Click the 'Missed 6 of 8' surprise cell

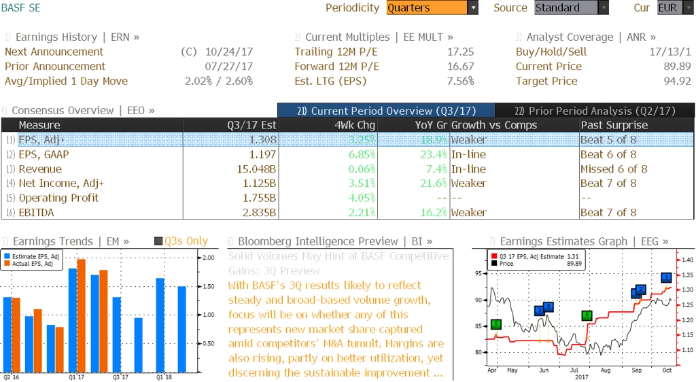click(614, 169)
